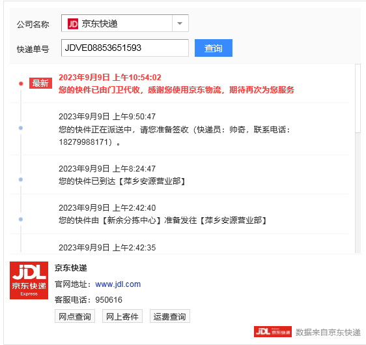
Task: Click the red latest timeline dot
Action: pyautogui.click(x=21, y=83)
